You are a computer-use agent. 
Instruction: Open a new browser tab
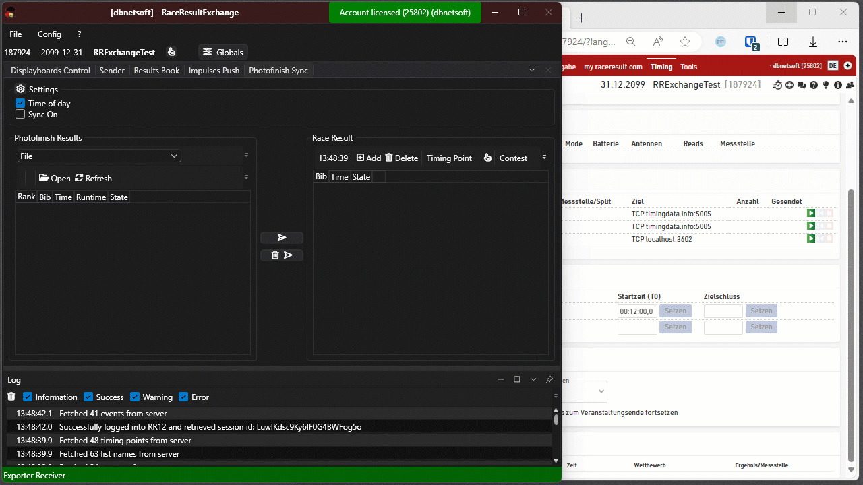tap(581, 18)
